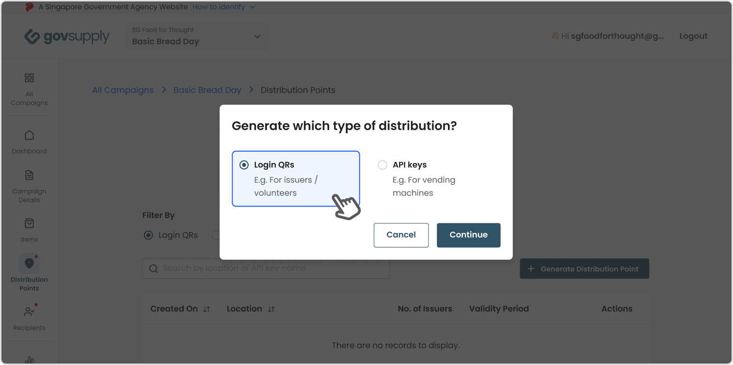Go to Dashboard via the home icon

(x=29, y=135)
